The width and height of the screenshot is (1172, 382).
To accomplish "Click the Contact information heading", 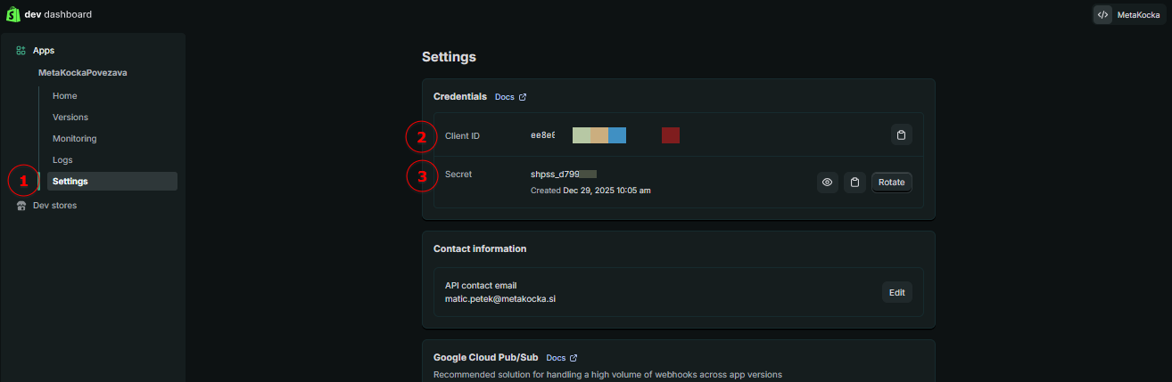I will [x=480, y=248].
